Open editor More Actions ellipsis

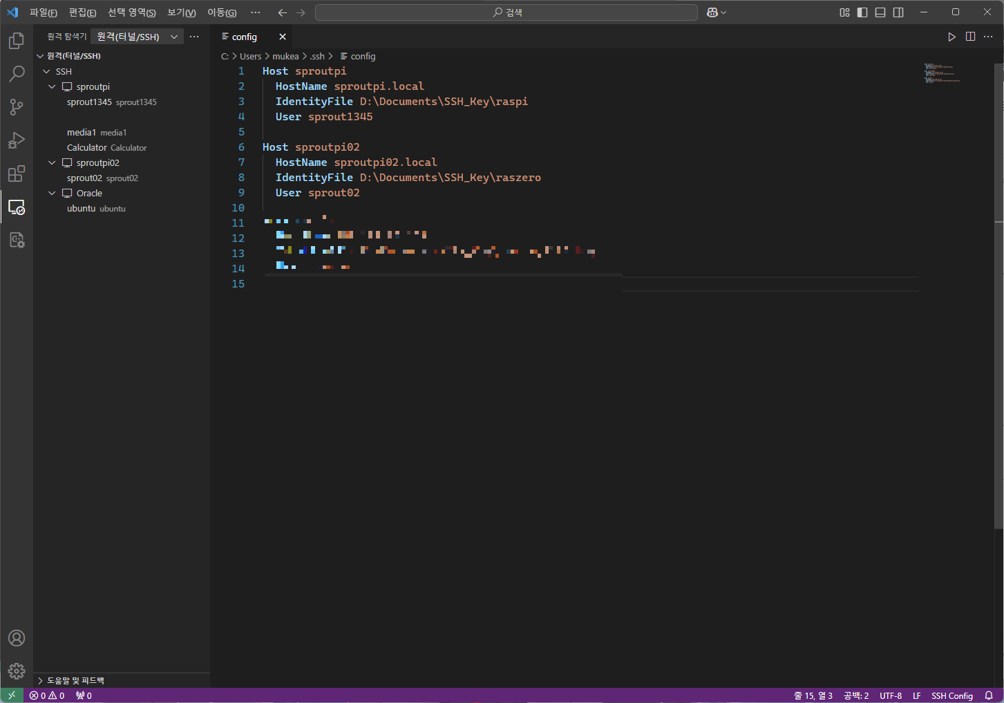988,37
